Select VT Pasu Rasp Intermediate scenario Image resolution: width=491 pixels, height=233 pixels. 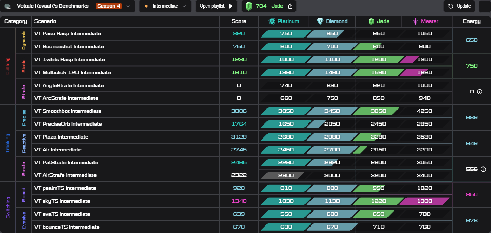click(x=68, y=34)
